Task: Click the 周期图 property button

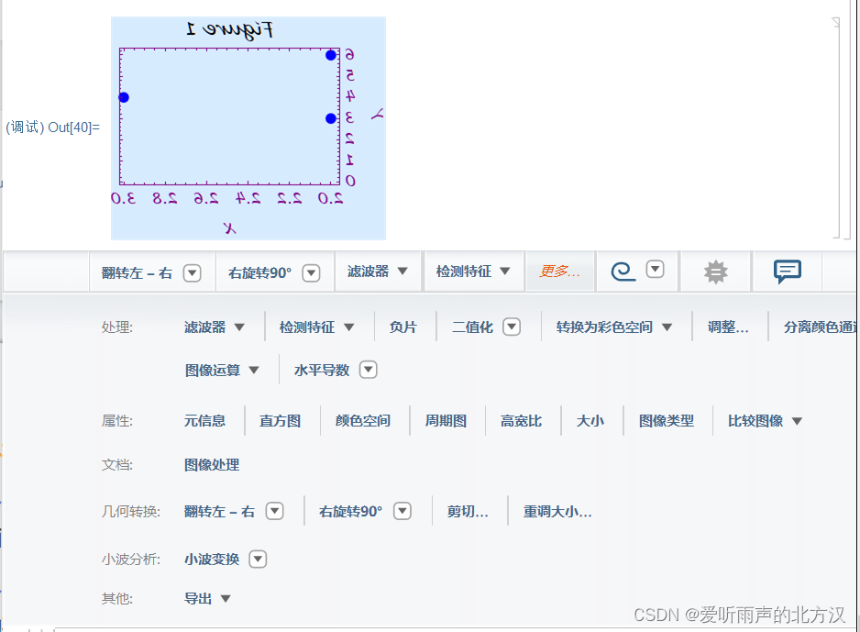Action: [x=446, y=421]
